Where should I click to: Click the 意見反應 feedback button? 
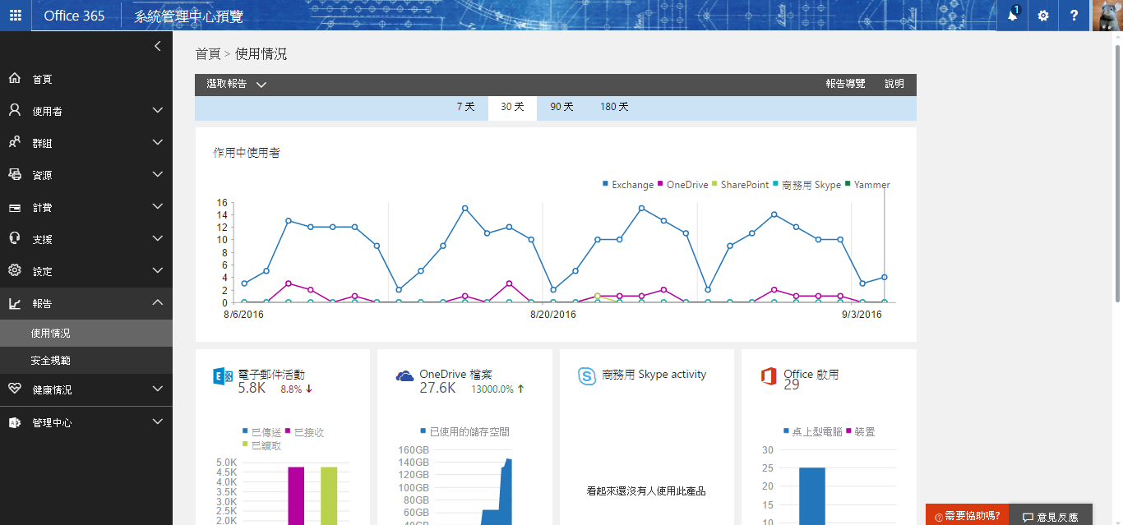click(x=1051, y=515)
